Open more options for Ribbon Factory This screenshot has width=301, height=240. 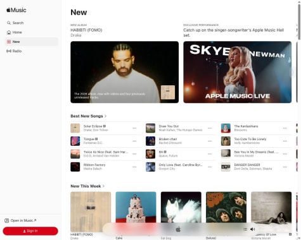134,167
